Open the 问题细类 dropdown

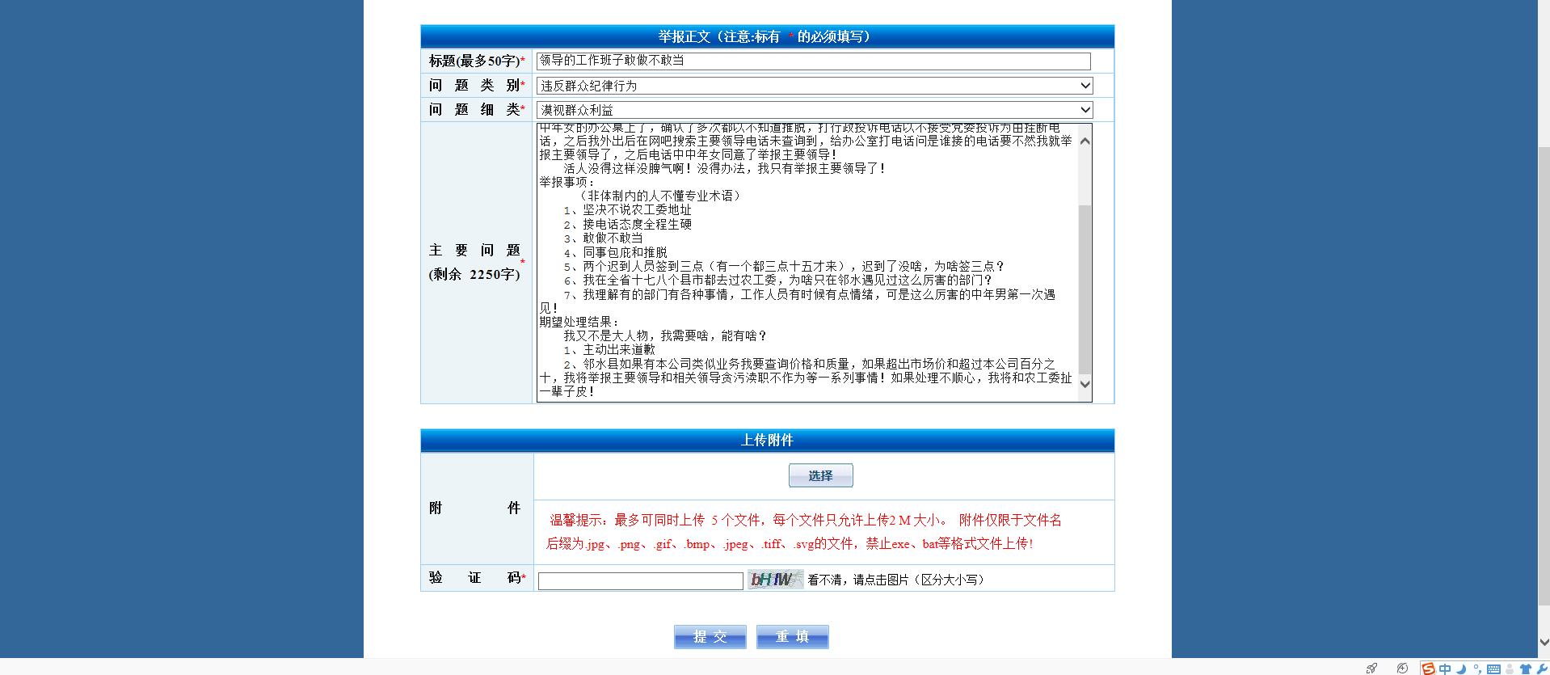[x=815, y=110]
